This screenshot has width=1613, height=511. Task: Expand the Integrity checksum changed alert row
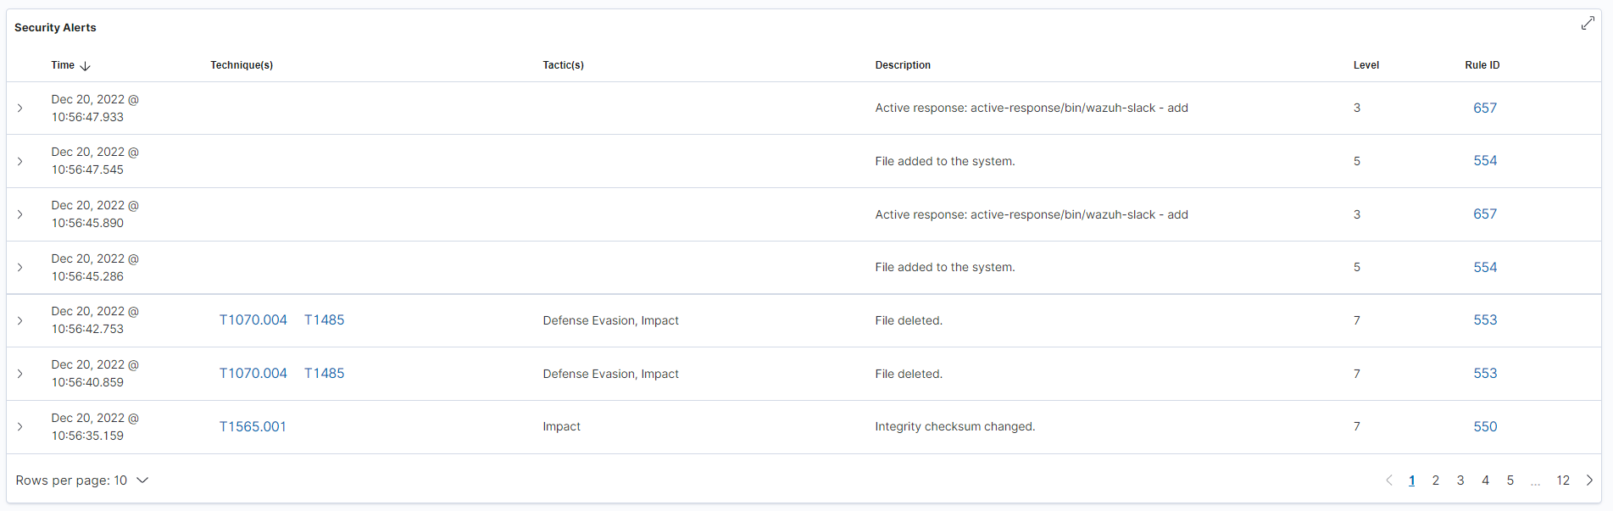[x=20, y=426]
